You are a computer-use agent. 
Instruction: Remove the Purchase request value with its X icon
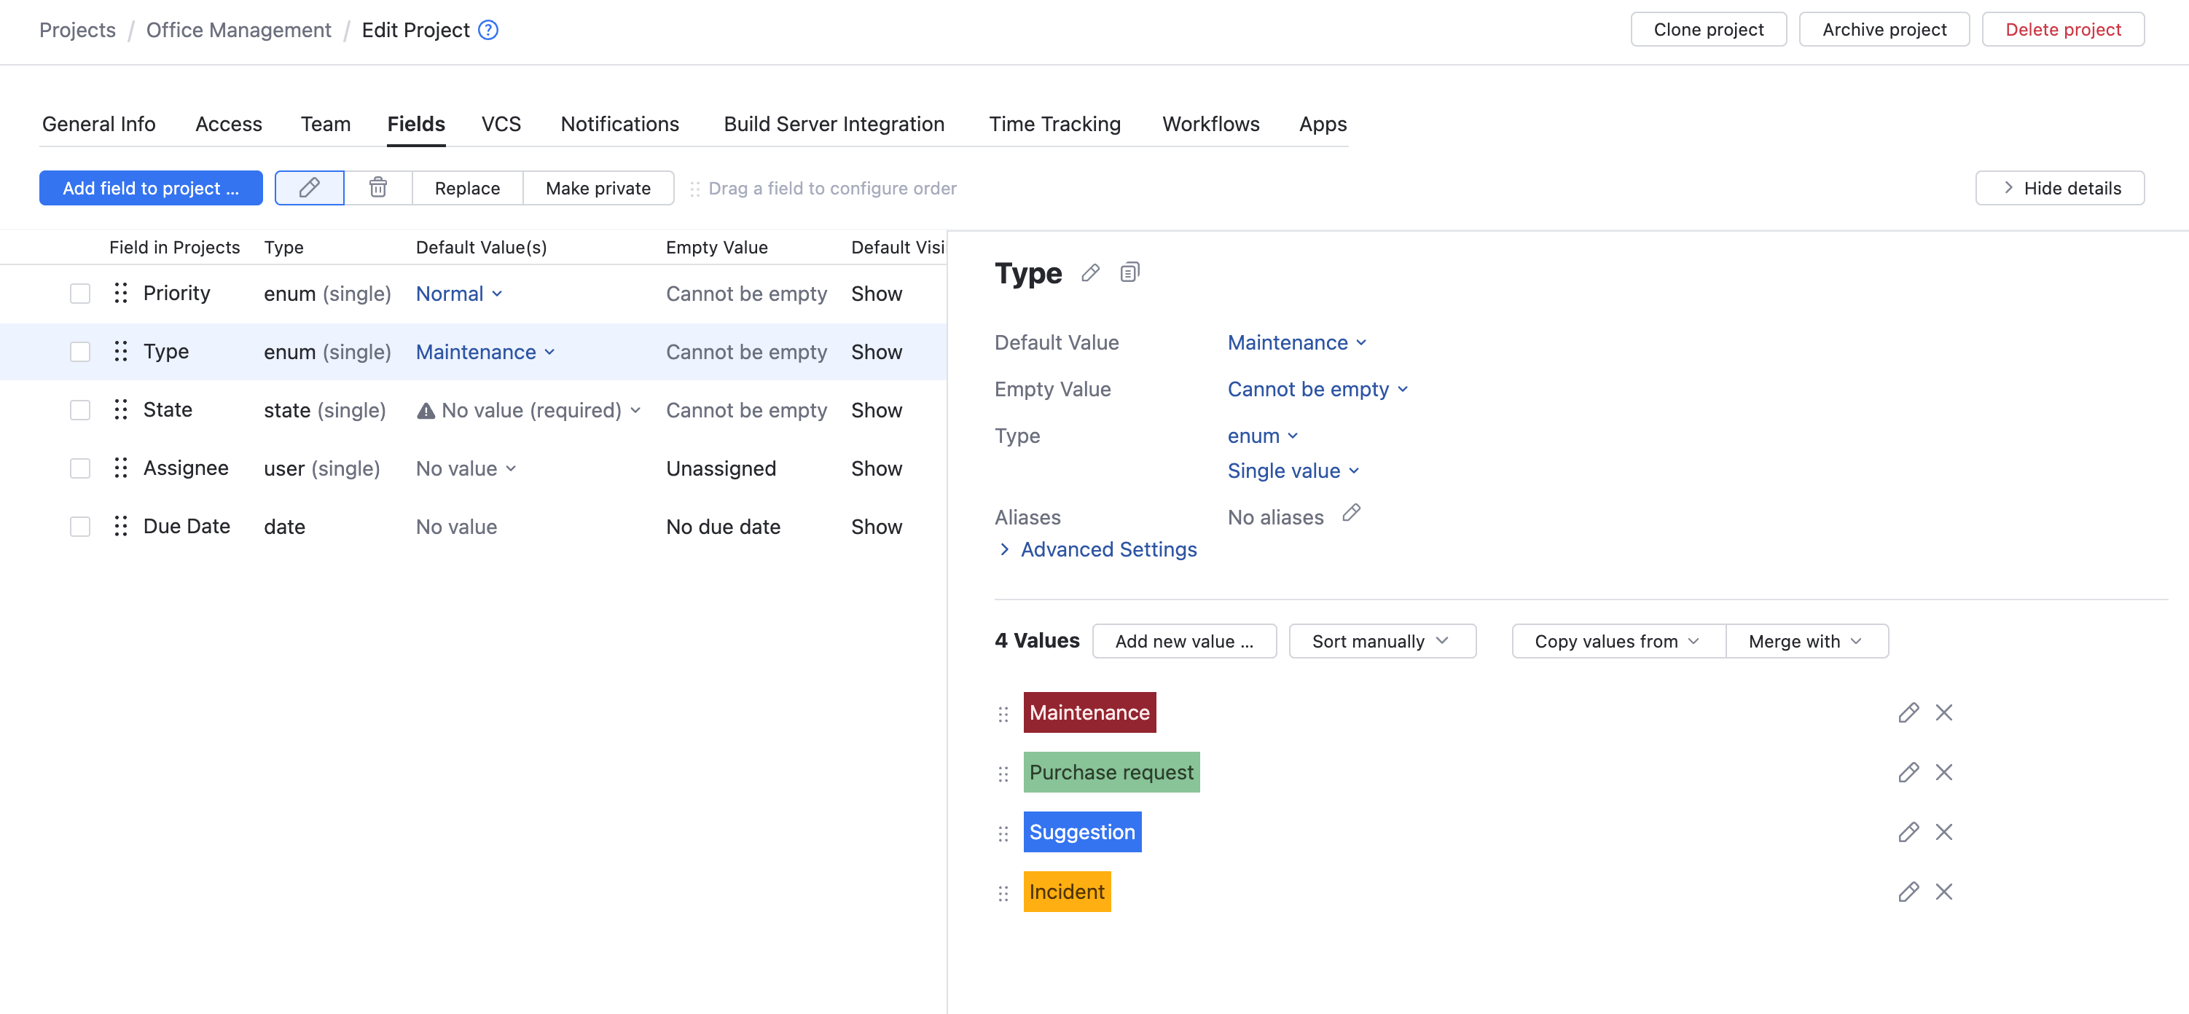[x=1943, y=772]
